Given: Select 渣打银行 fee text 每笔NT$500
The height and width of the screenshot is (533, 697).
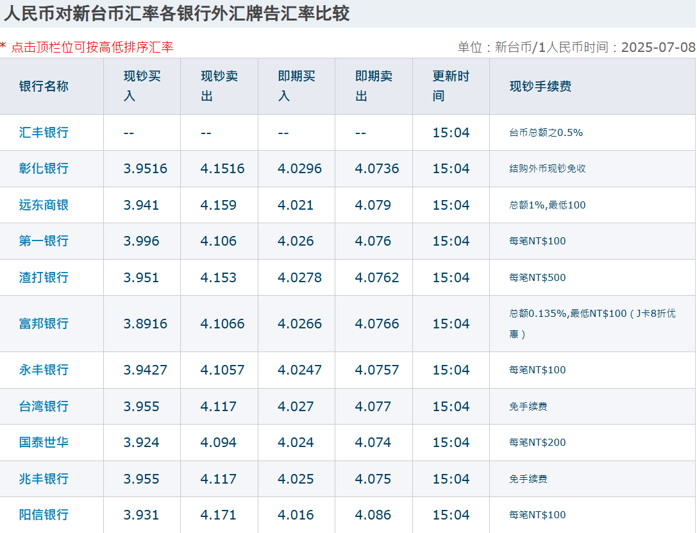Looking at the screenshot, I should (x=537, y=277).
